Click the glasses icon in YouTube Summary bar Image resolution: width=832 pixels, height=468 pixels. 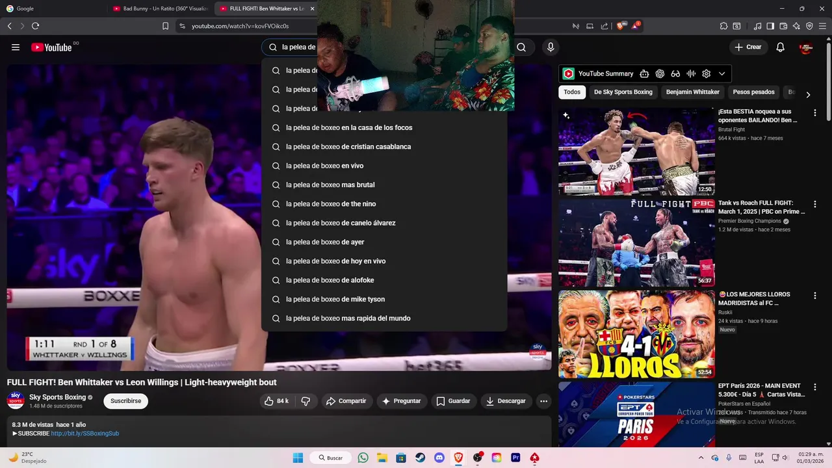tap(675, 74)
